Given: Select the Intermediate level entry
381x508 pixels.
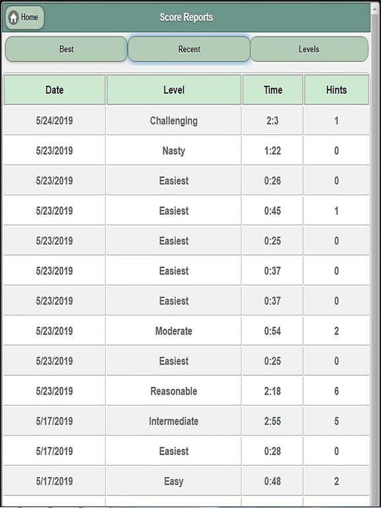Looking at the screenshot, I should [174, 421].
